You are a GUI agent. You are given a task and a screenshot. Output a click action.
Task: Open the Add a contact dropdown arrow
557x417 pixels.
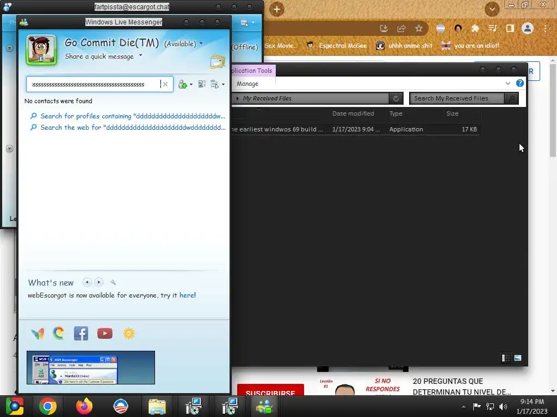tap(191, 84)
